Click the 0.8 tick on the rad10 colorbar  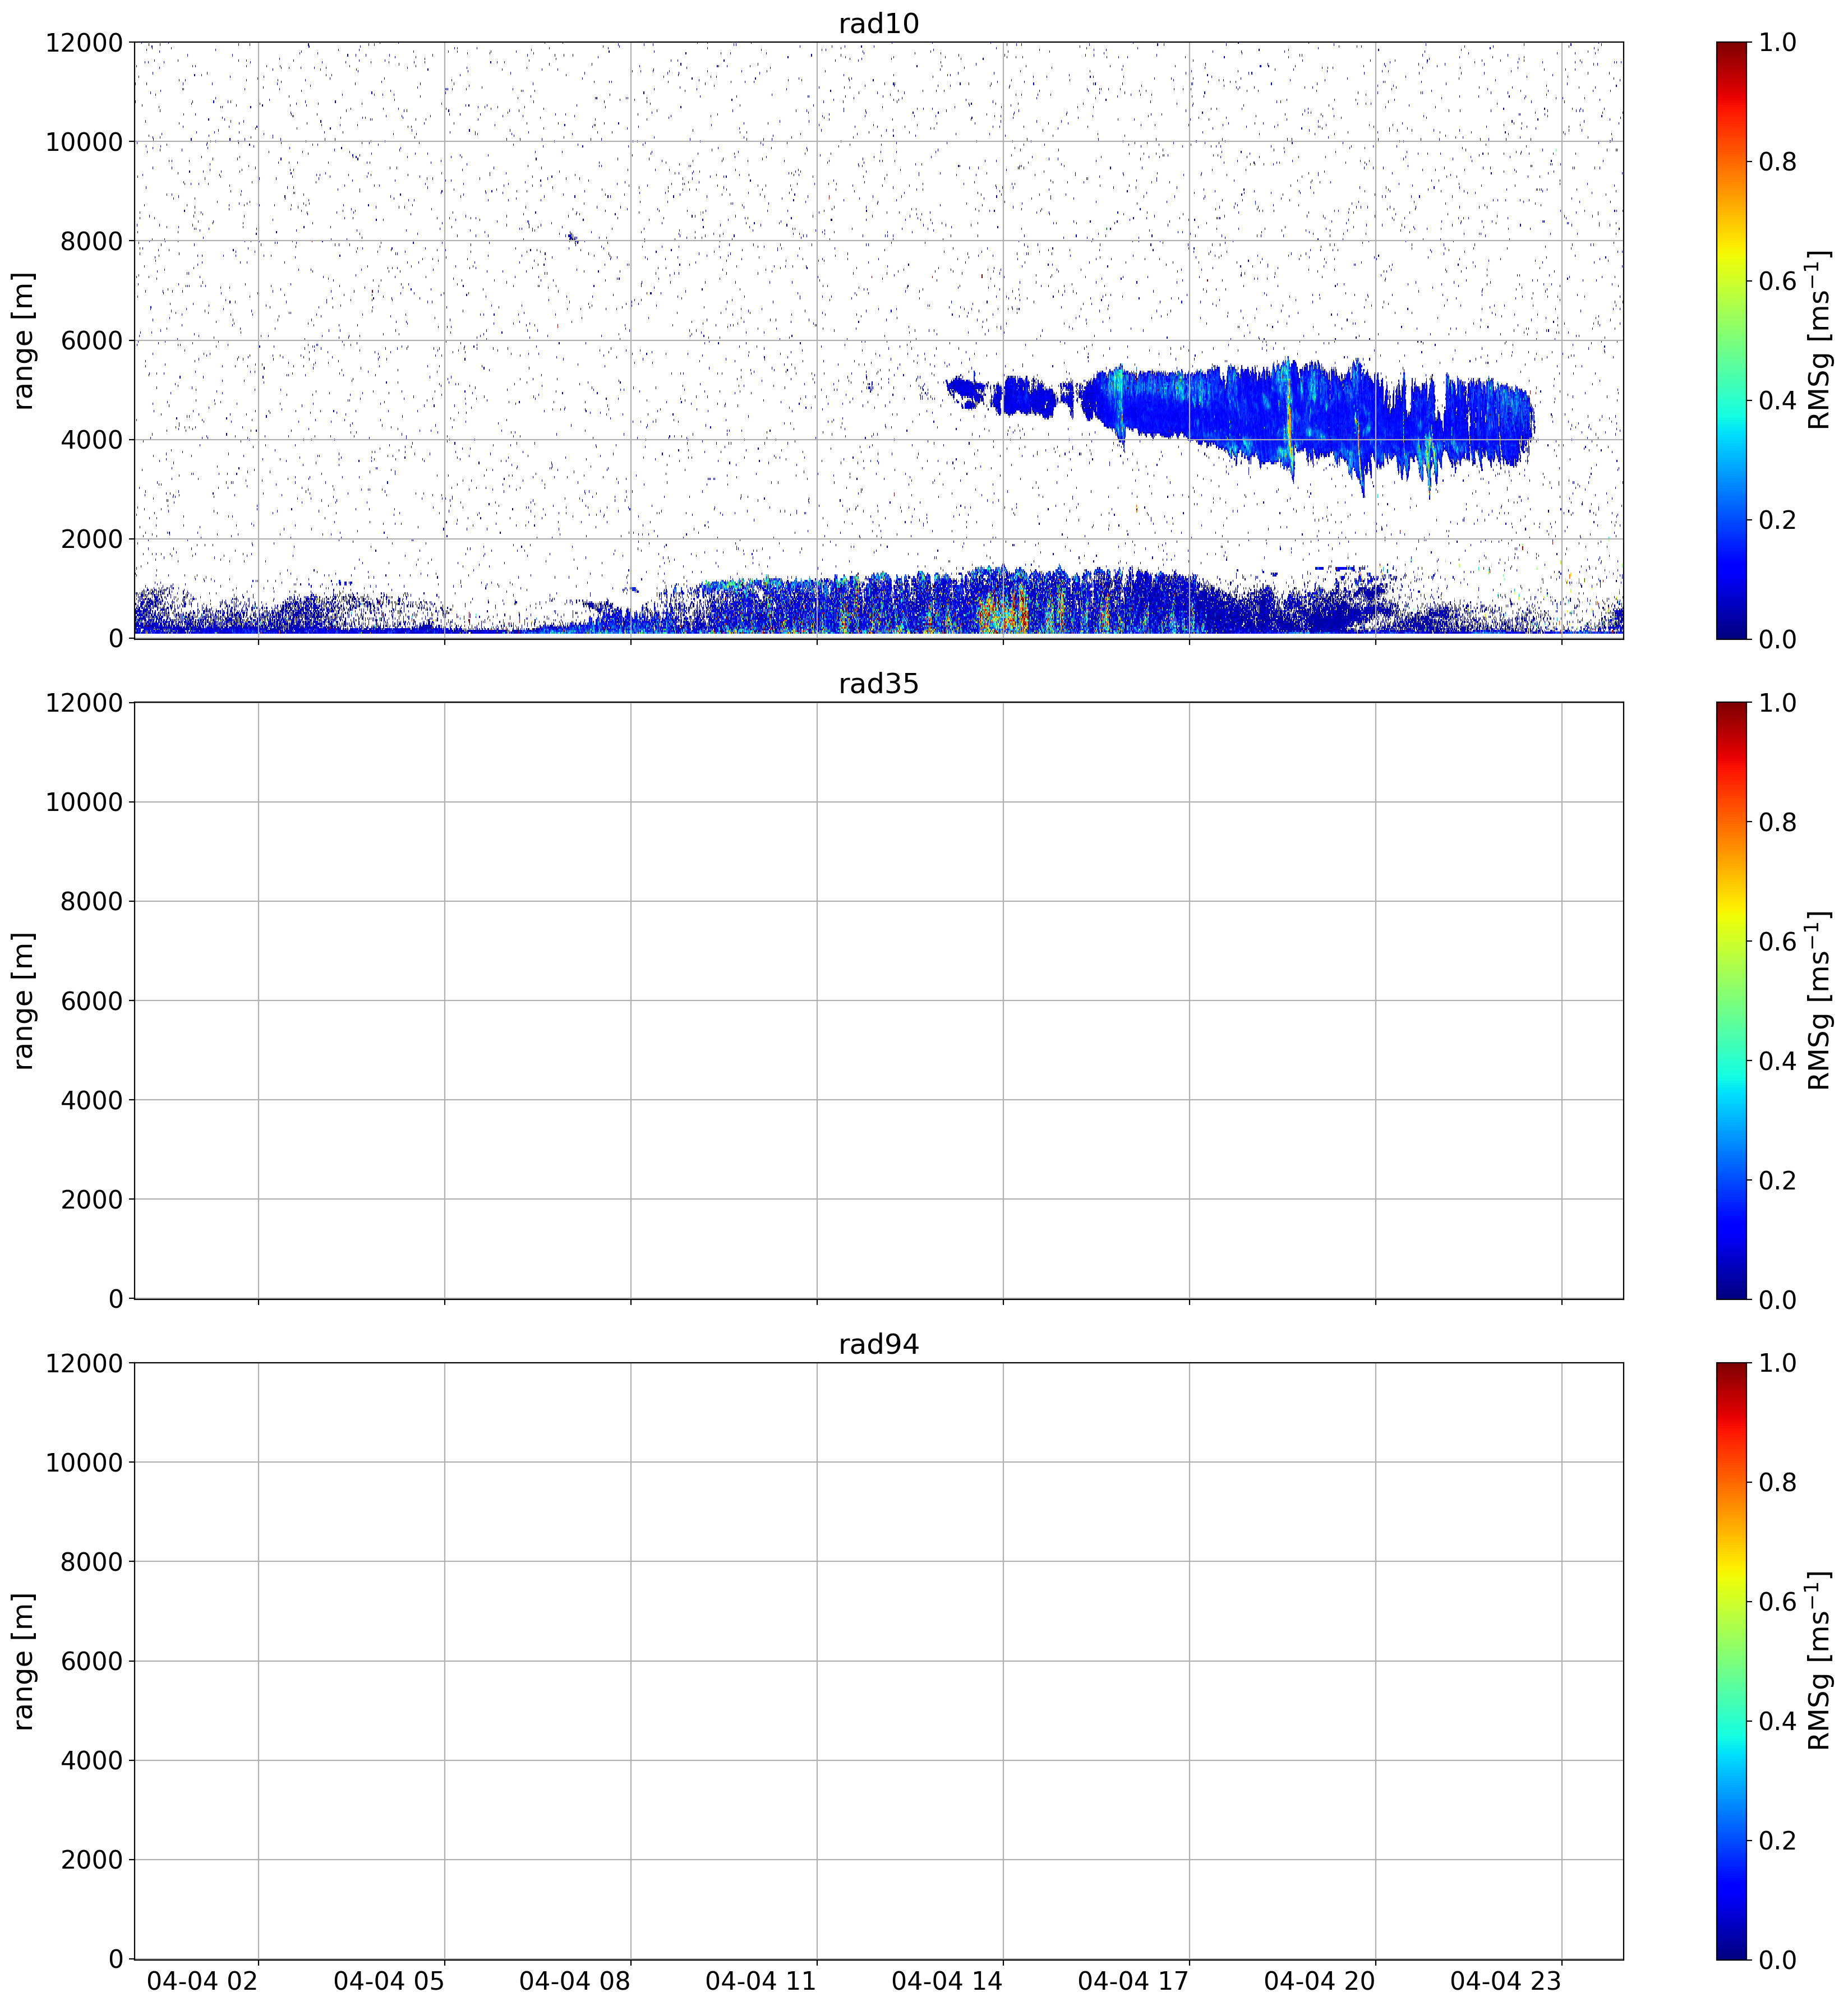pos(1777,162)
